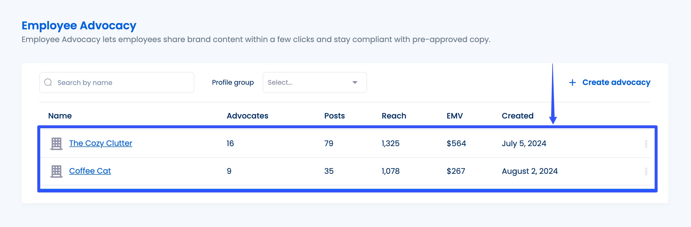Click the plus icon next to Create advocacy

pos(573,82)
